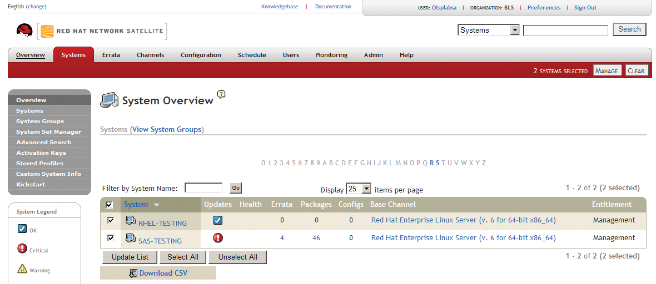
Task: Click the Select All button
Action: coord(183,257)
